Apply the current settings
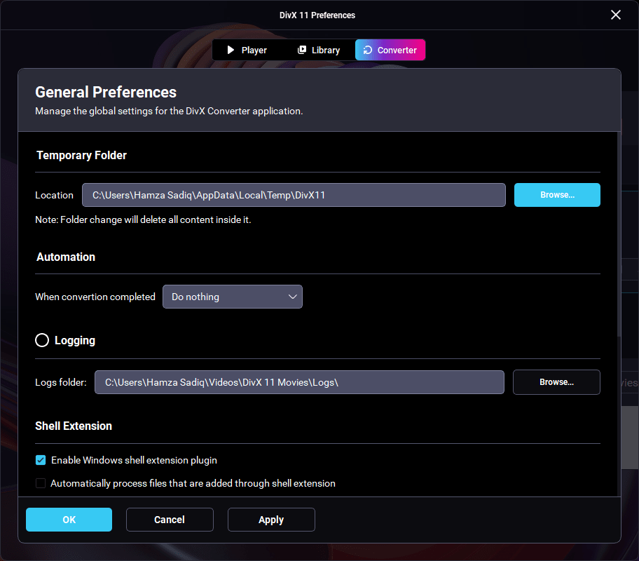The image size is (639, 561). (271, 520)
